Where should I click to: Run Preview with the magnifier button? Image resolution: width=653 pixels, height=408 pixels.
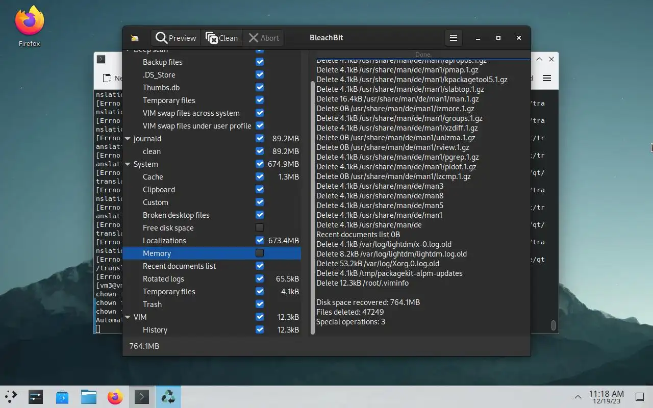(176, 38)
